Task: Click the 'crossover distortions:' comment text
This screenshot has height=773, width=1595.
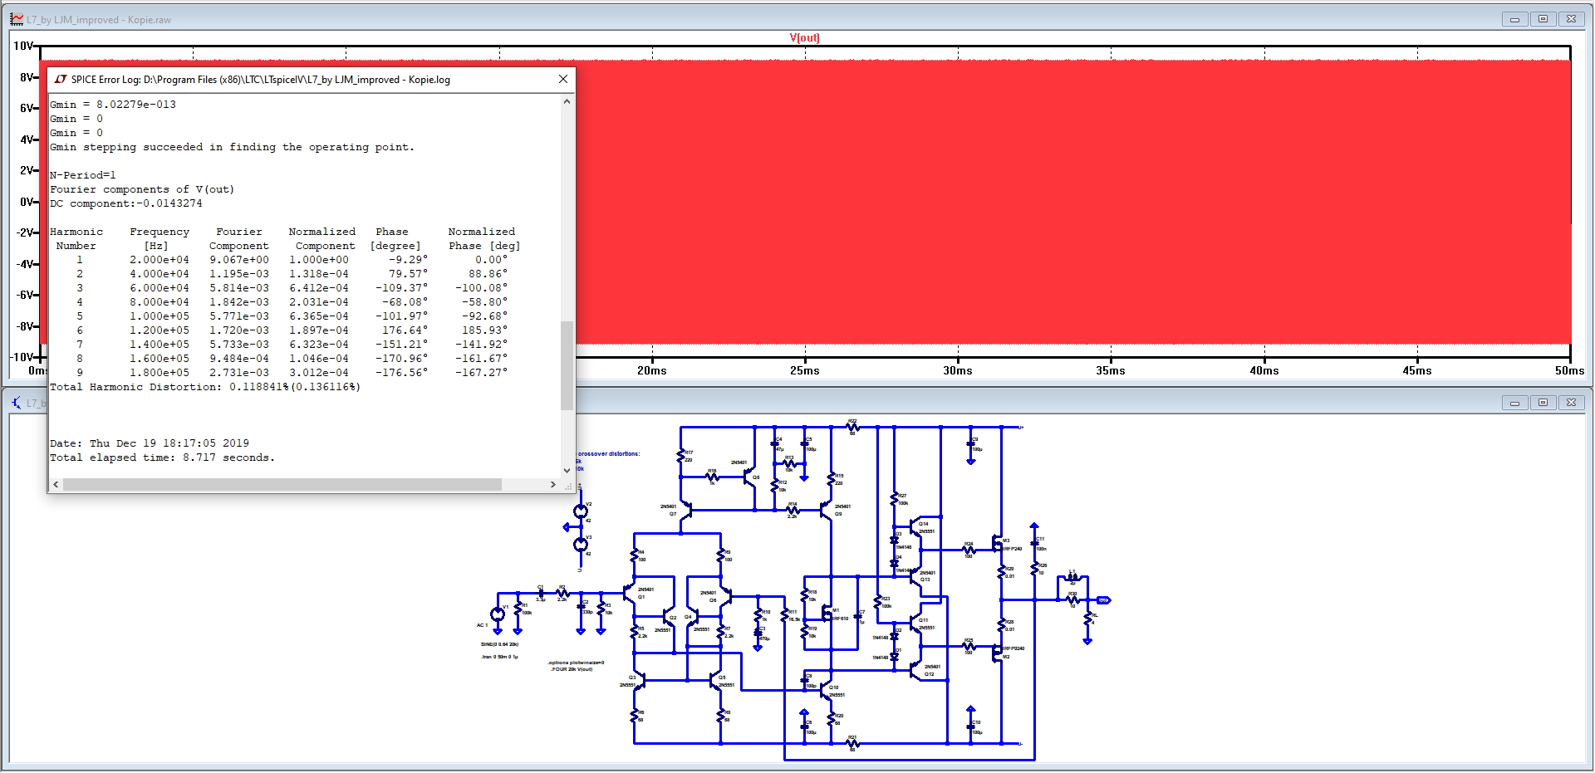Action: (609, 454)
